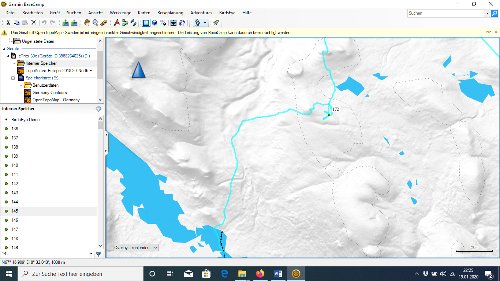This screenshot has height=281, width=500.
Task: Open the Datei menu
Action: (x=10, y=13)
